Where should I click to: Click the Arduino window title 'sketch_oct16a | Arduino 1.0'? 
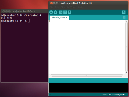[x=76, y=3]
